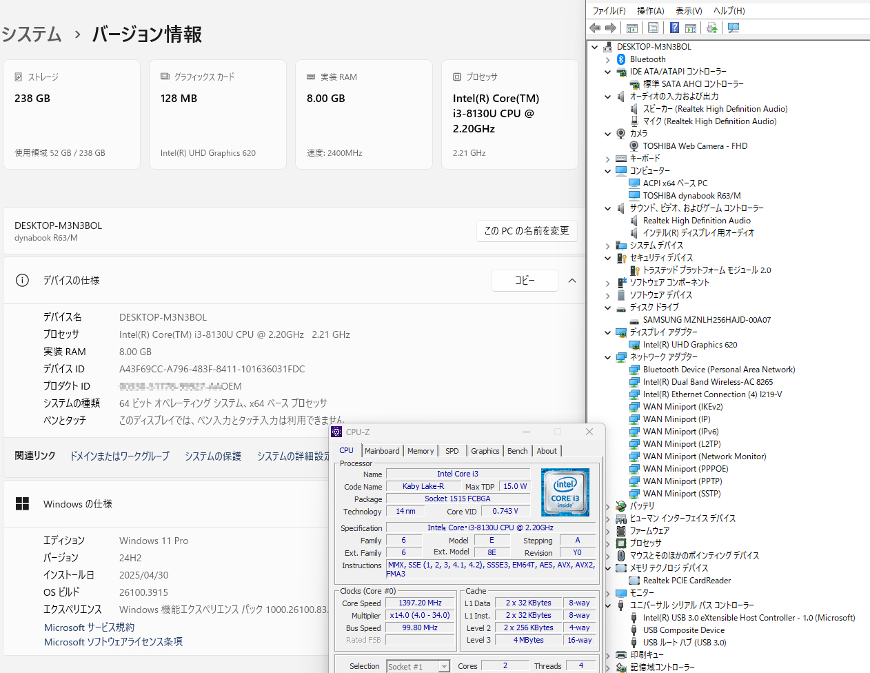Click the CPU-Z app icon in title bar
This screenshot has width=870, height=673.
pos(336,432)
